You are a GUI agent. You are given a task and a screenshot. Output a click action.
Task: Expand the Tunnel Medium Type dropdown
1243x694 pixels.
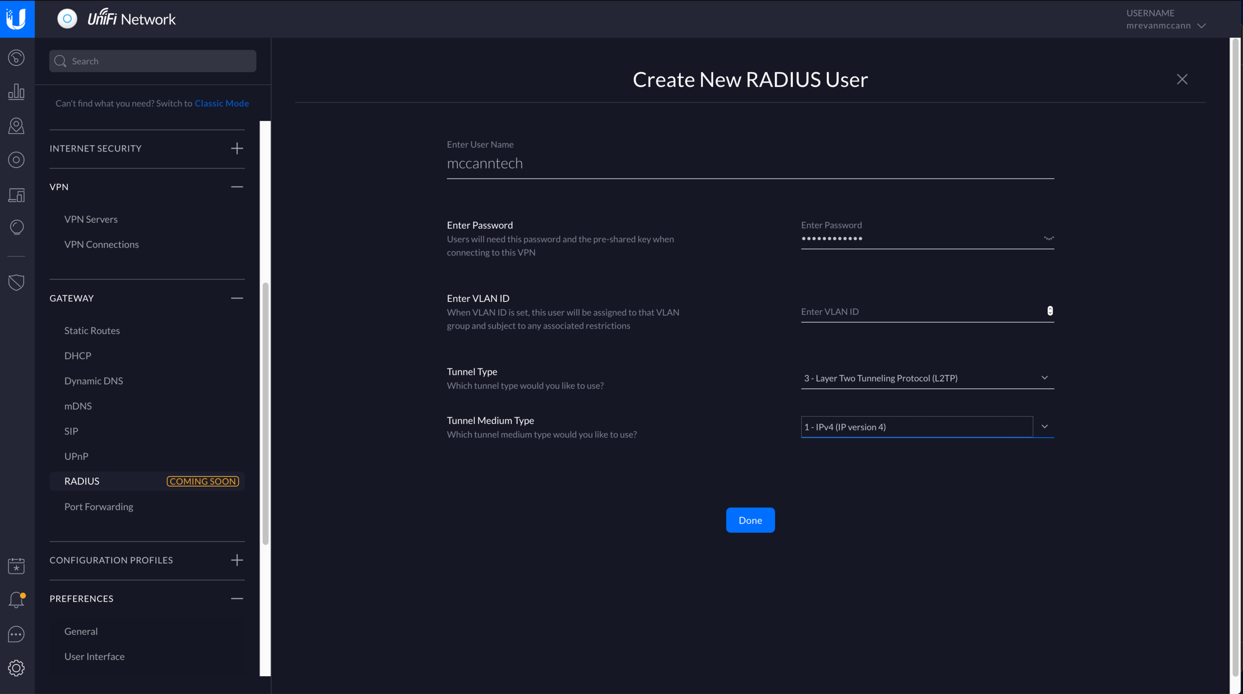pos(1044,426)
